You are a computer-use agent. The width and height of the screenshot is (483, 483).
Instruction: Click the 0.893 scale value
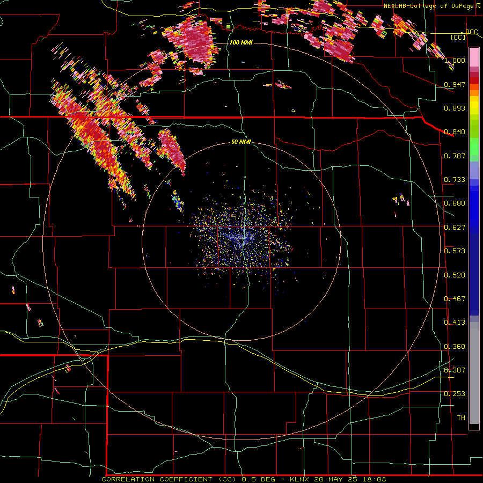[455, 108]
